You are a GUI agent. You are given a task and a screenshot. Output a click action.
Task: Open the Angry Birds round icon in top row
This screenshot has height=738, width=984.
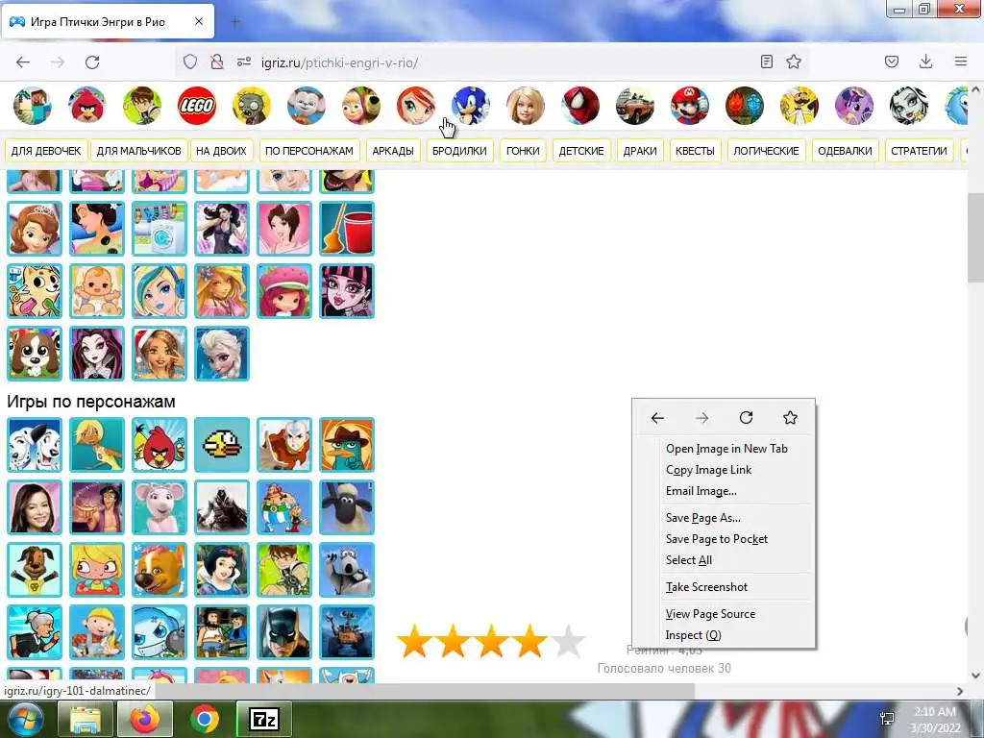click(87, 106)
